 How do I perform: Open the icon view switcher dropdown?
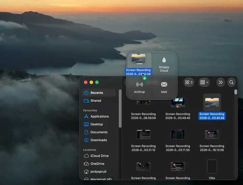pyautogui.click(x=189, y=82)
